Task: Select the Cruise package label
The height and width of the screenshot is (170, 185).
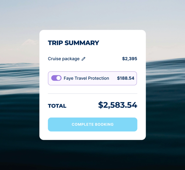Action: pos(64,59)
